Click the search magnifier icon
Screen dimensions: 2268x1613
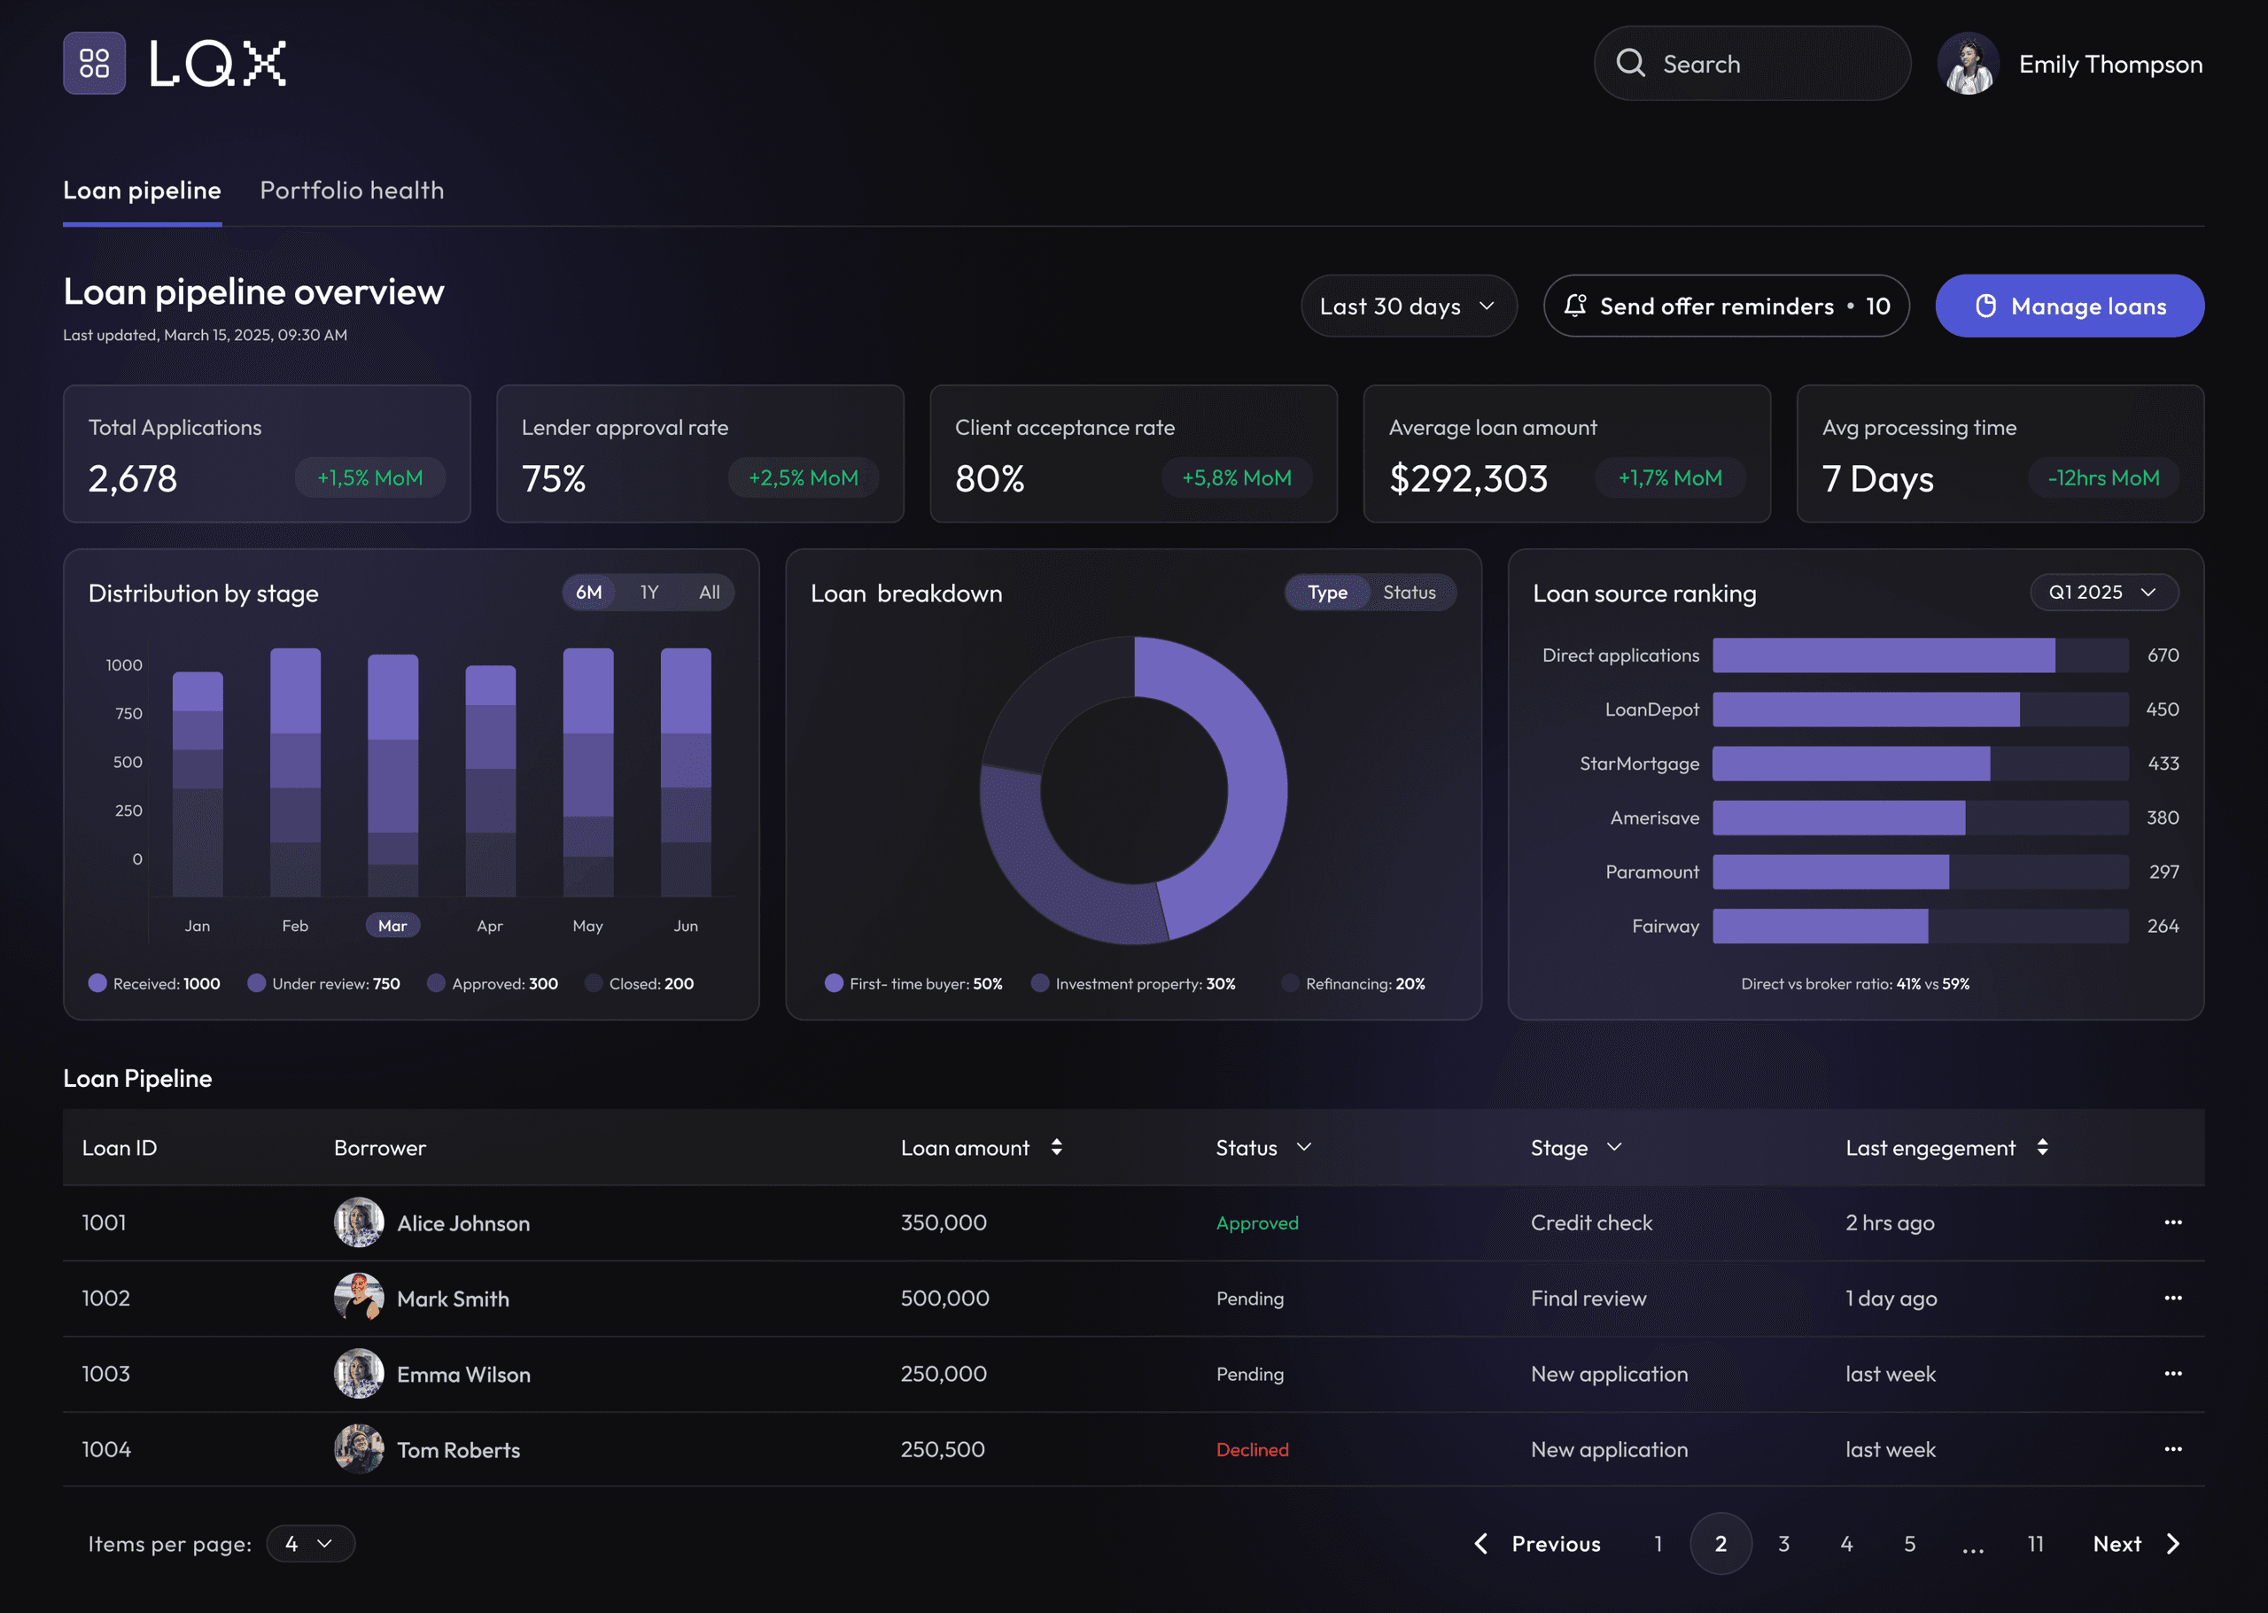tap(1630, 64)
